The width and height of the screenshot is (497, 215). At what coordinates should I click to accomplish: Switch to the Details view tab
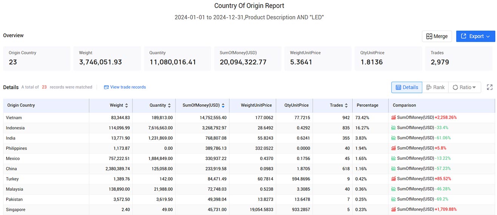coord(407,87)
